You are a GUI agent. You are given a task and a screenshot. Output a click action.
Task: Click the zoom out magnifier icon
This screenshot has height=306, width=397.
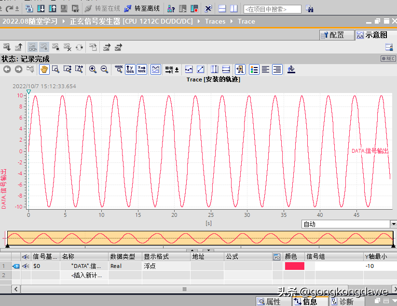pos(104,69)
